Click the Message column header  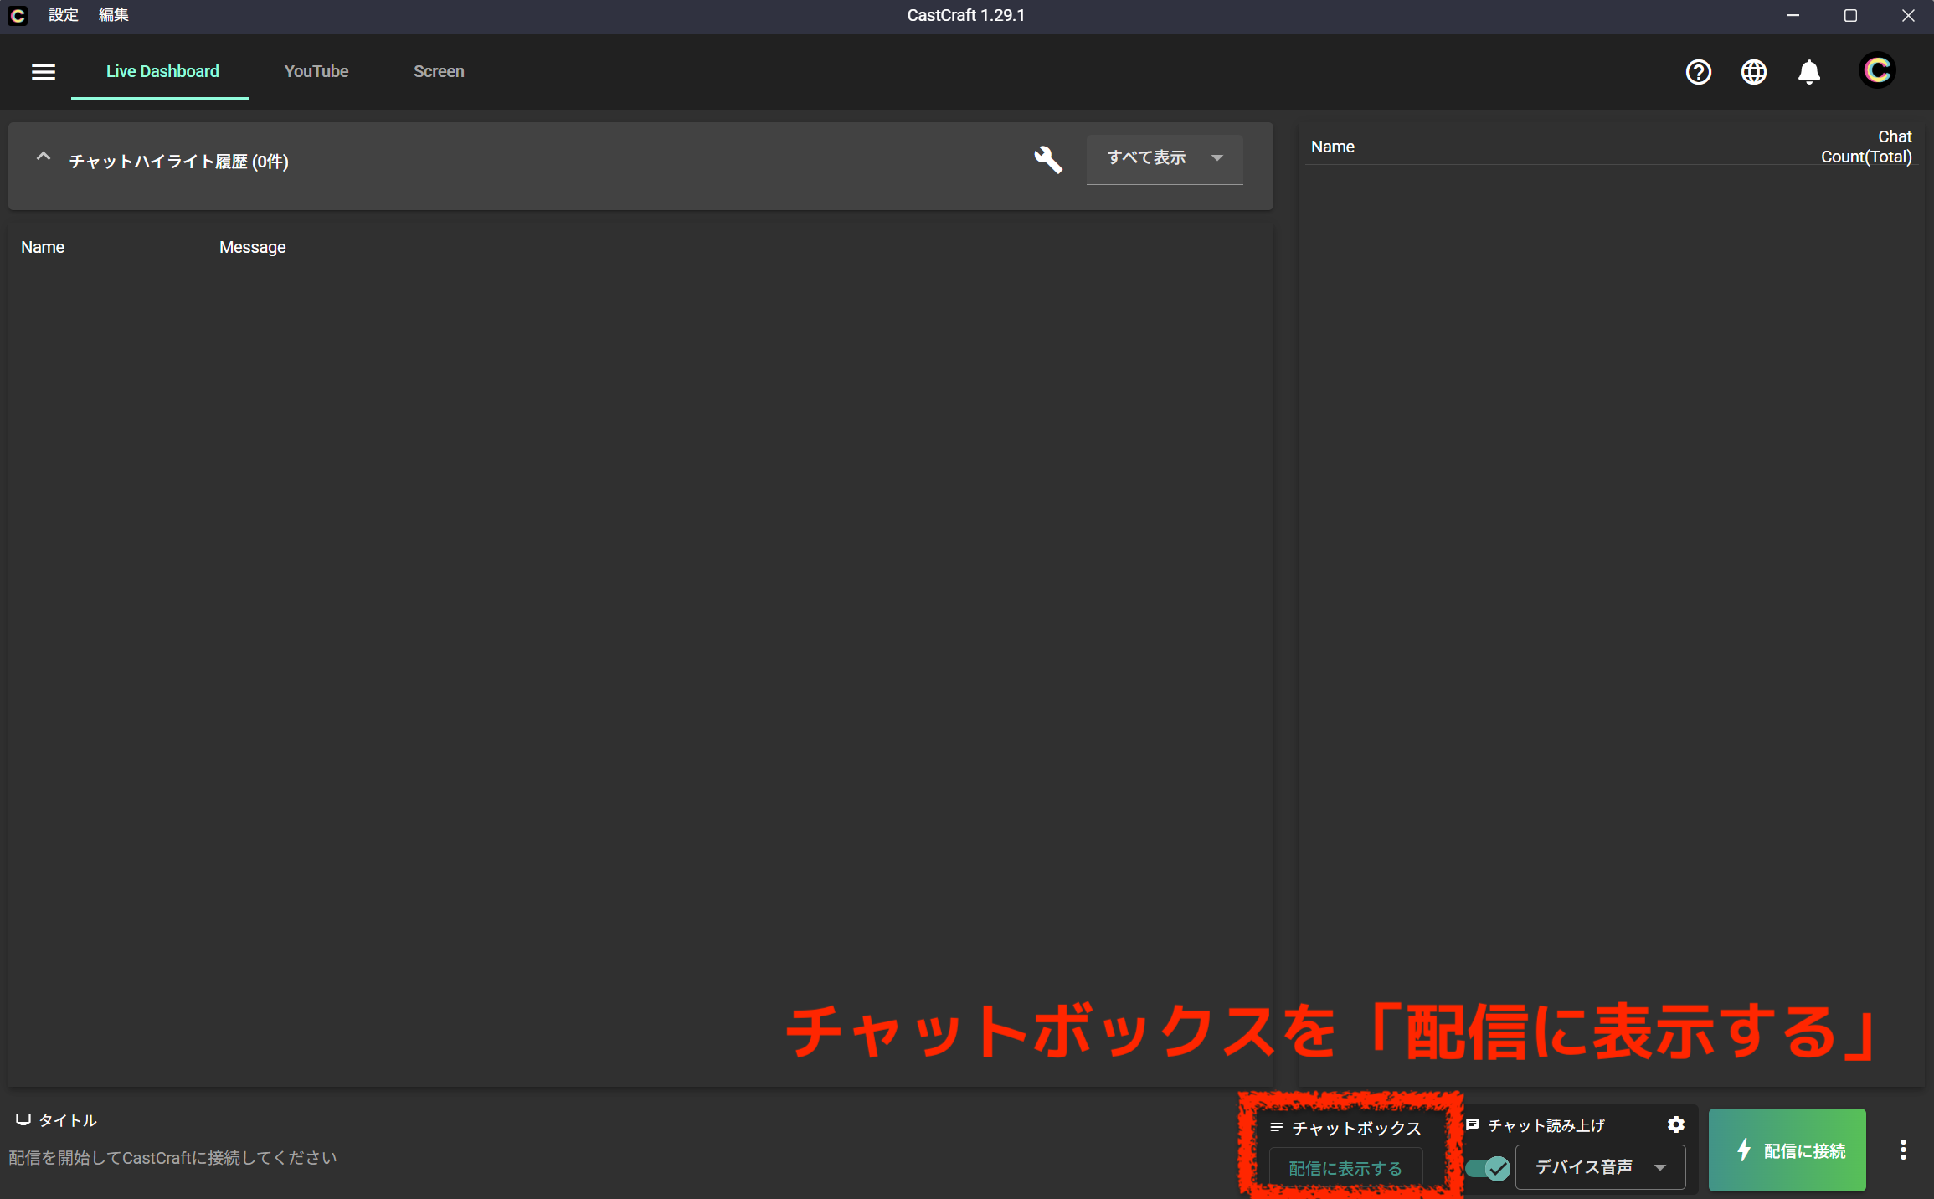[x=252, y=247]
